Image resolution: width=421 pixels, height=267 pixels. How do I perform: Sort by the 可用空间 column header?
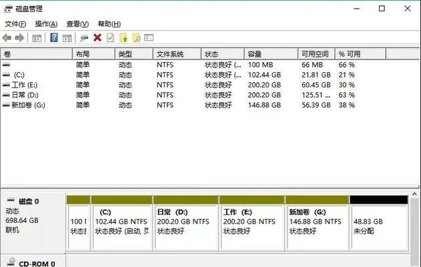click(x=316, y=54)
